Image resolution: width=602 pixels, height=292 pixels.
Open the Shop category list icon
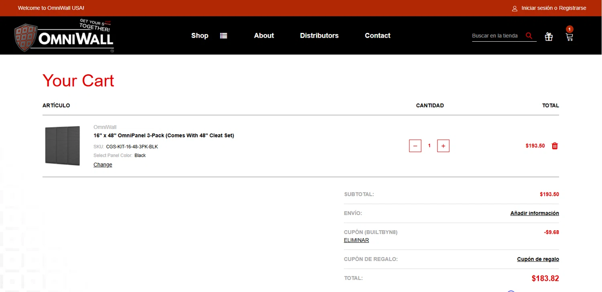224,36
